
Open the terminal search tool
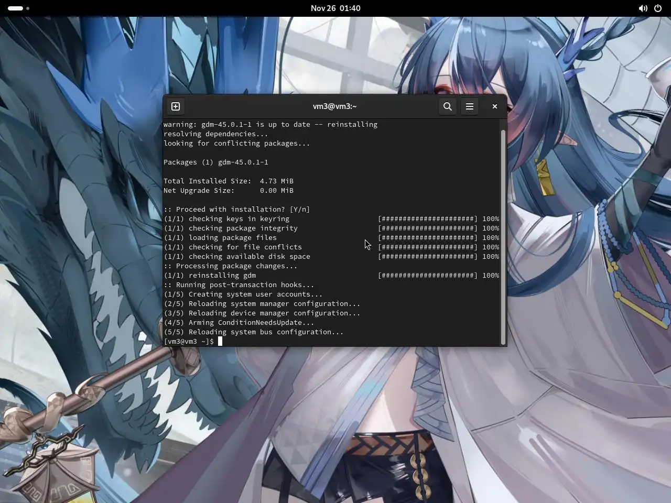click(x=448, y=106)
